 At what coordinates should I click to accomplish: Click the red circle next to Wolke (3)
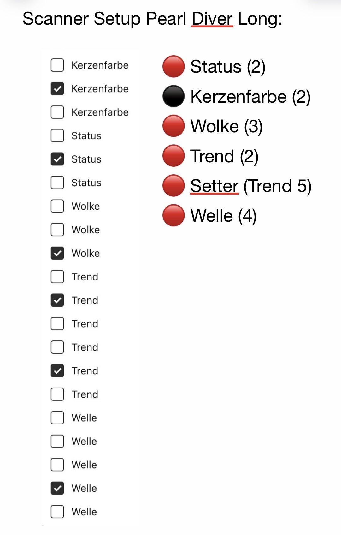coord(173,126)
